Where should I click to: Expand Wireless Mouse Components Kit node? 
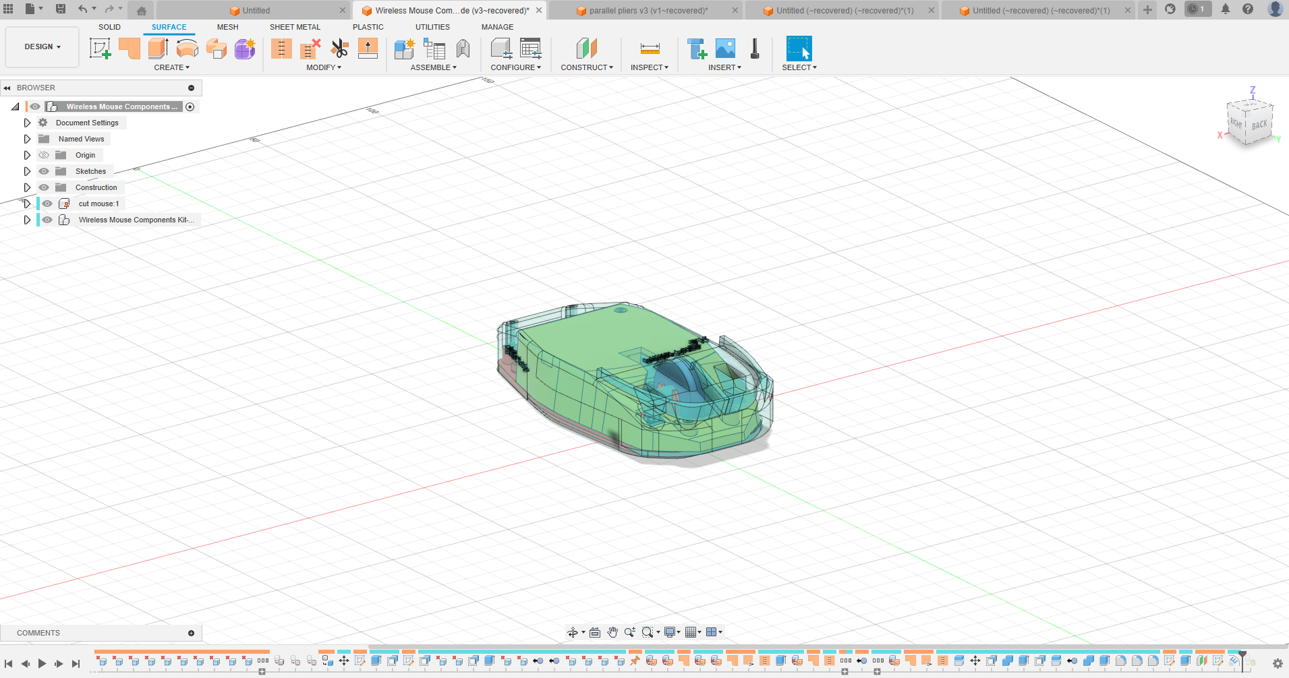click(x=27, y=220)
